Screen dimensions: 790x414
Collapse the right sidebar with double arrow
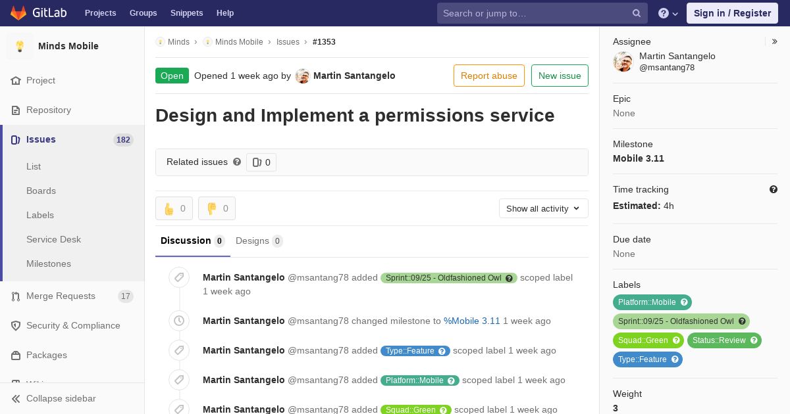(775, 41)
